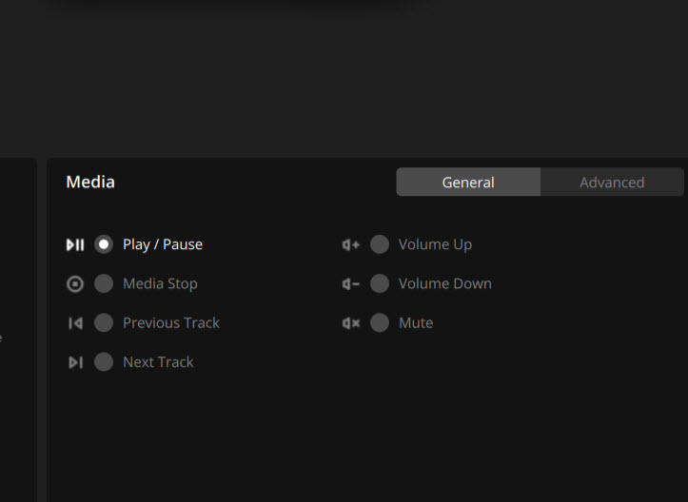Select the Volume Up radio button
The width and height of the screenshot is (688, 502).
[x=380, y=244]
